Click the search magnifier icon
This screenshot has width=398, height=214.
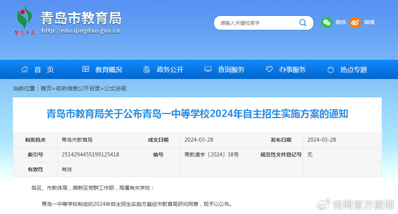303,23
